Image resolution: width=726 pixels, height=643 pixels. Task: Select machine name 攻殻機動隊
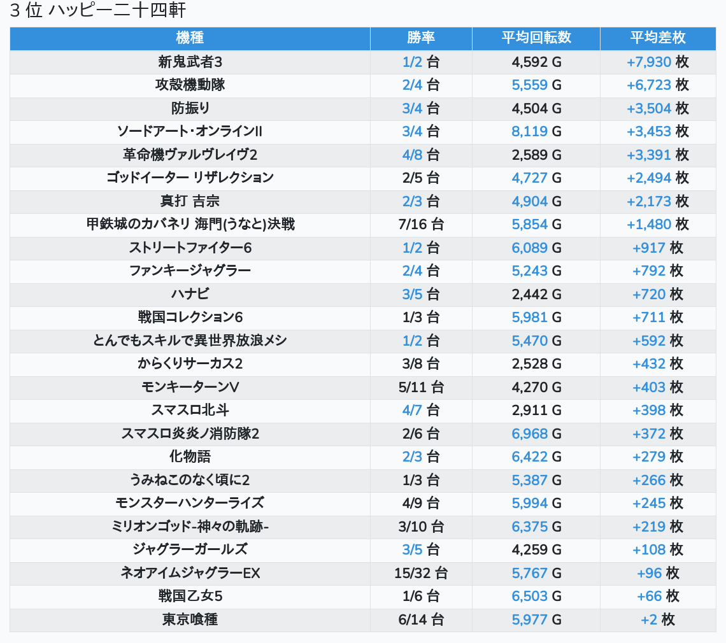tap(190, 85)
